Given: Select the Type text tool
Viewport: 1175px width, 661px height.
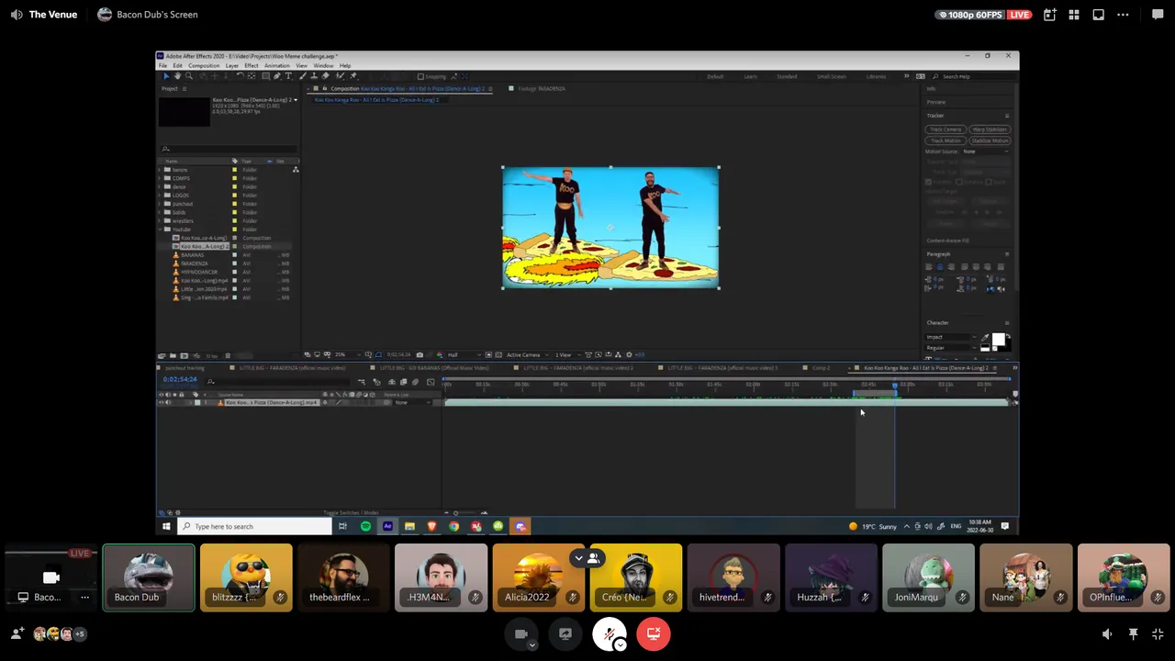Looking at the screenshot, I should pos(288,76).
